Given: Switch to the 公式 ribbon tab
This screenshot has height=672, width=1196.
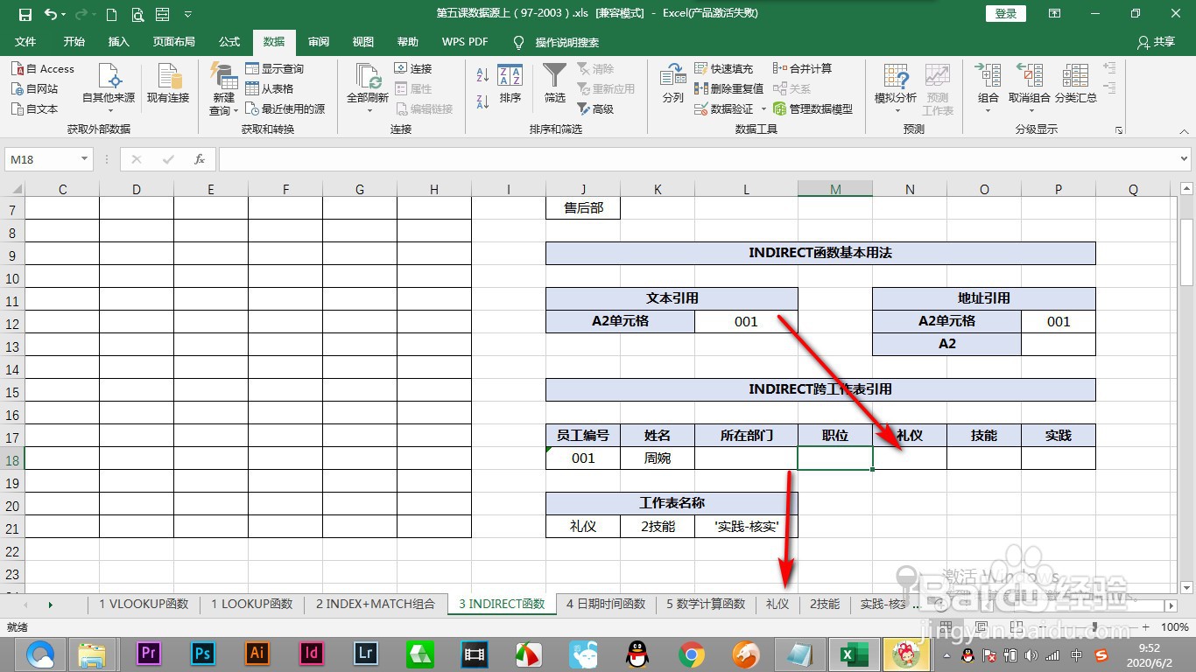Looking at the screenshot, I should coord(229,41).
